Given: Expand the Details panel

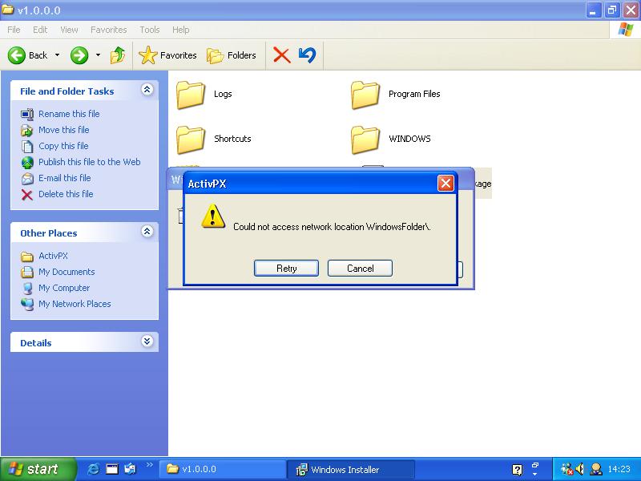Looking at the screenshot, I should point(147,342).
